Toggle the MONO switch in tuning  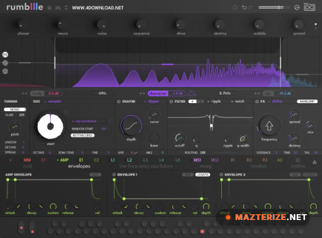[15, 109]
